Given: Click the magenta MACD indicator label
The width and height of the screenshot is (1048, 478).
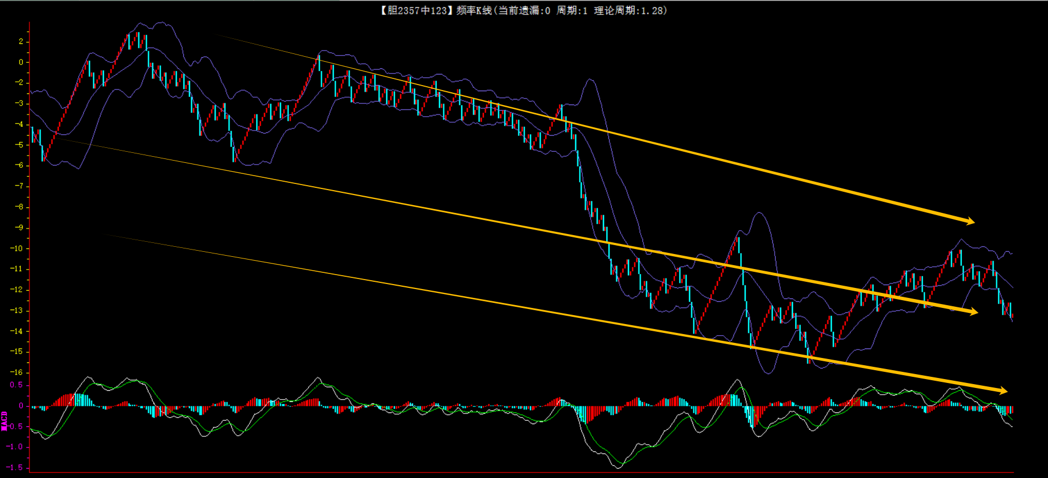Looking at the screenshot, I should [x=4, y=421].
